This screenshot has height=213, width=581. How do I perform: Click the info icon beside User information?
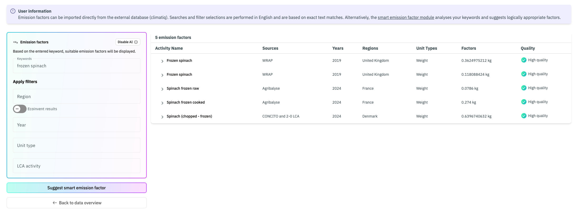[x=13, y=11]
